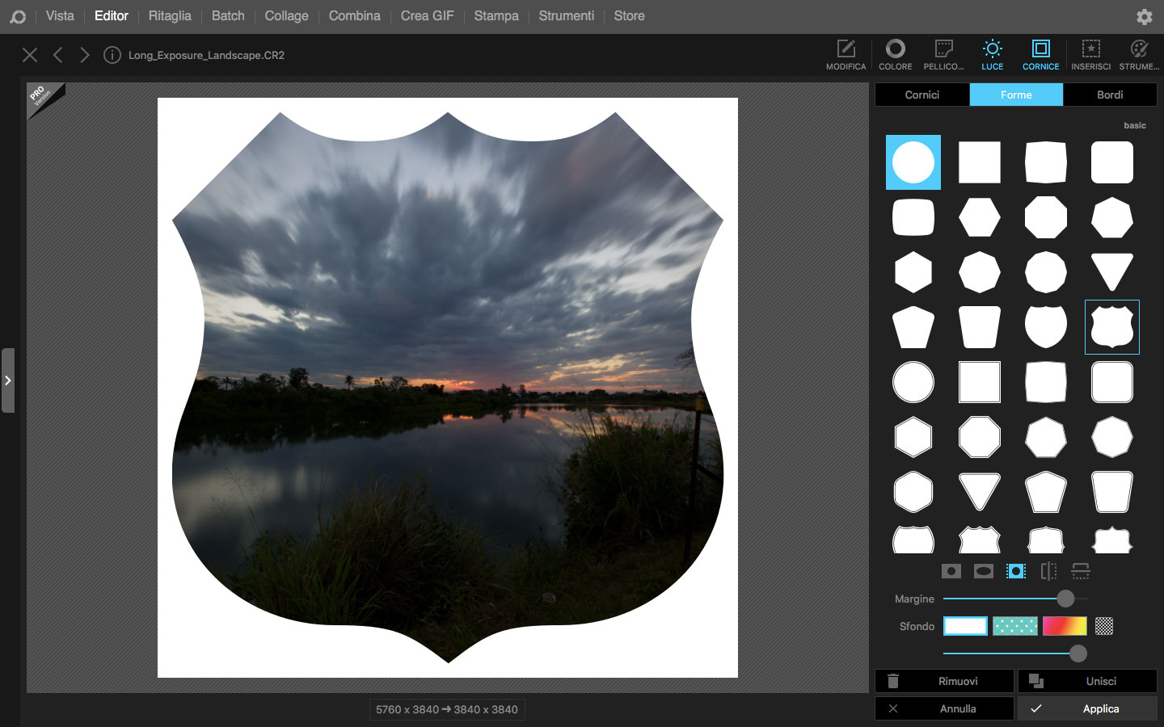Show file info for Long_Exposure_Landscape.CR2
This screenshot has width=1164, height=727.
112,55
